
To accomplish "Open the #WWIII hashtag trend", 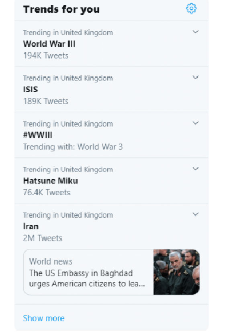I will coord(38,135).
